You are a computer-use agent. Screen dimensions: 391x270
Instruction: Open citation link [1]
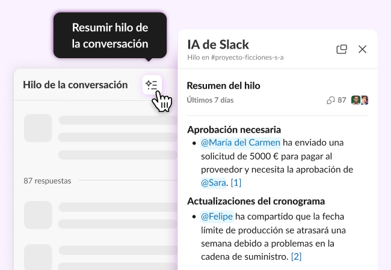pyautogui.click(x=236, y=182)
